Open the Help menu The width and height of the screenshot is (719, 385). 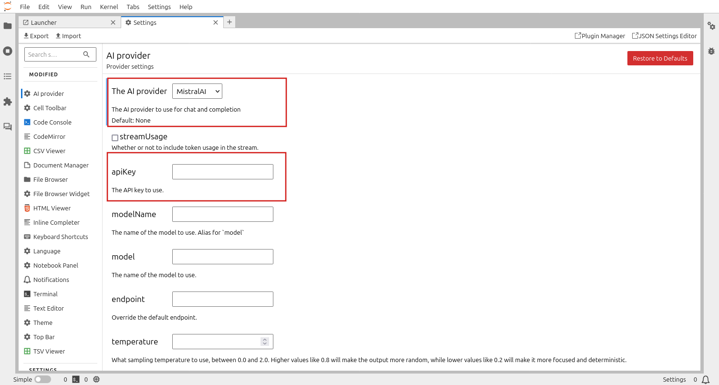point(186,7)
